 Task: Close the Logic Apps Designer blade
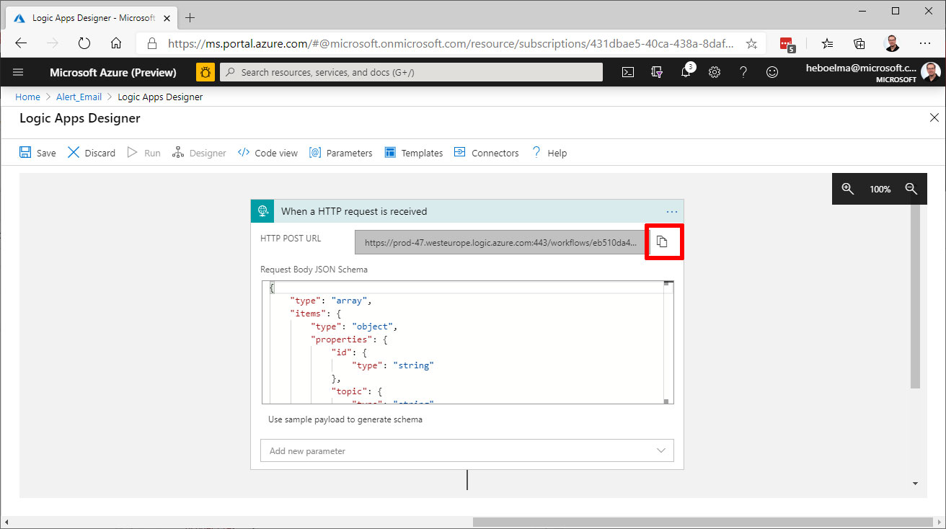934,117
